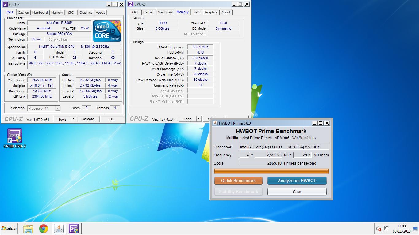Click the core count field showing 4 in HWBOT

(x=244, y=155)
